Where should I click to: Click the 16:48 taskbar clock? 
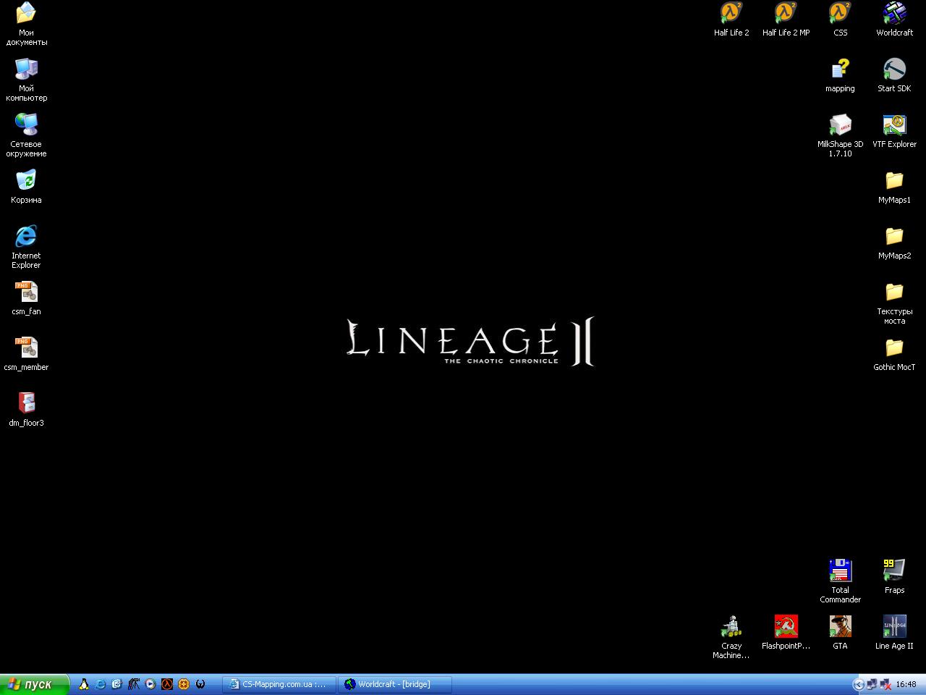906,684
